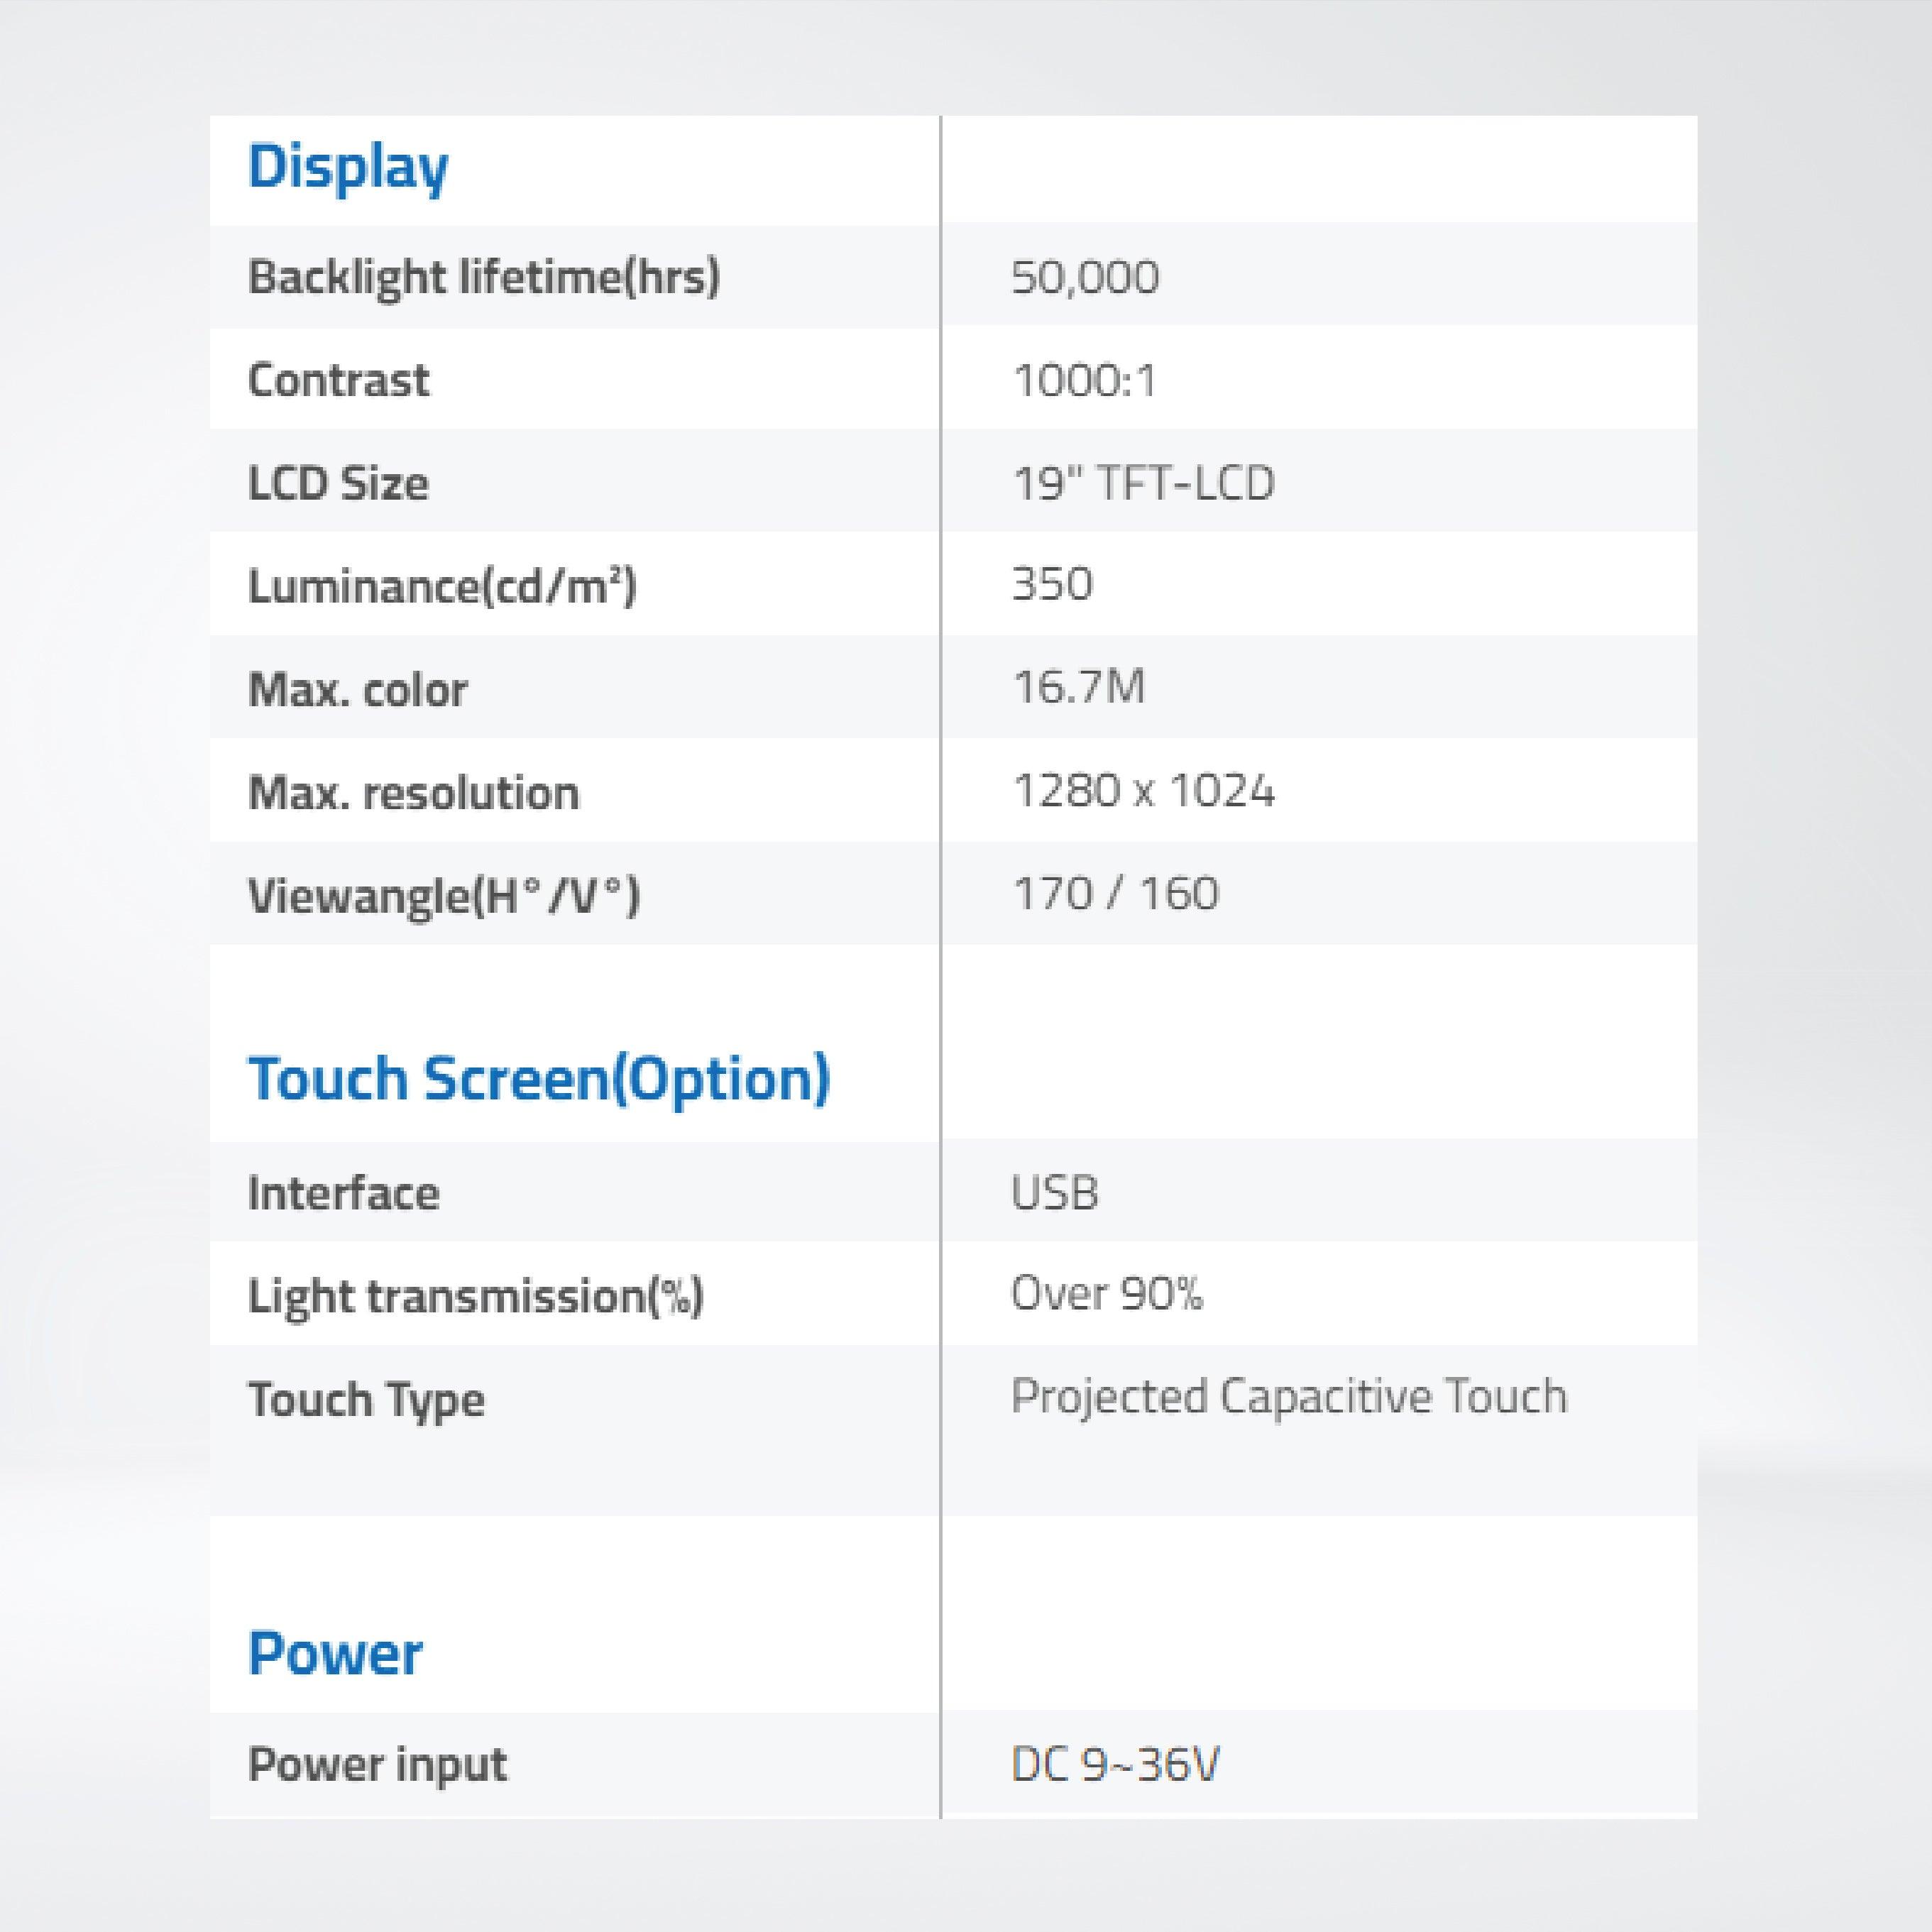Click the Power section heading
Viewport: 1932px width, 1932px height.
335,1652
